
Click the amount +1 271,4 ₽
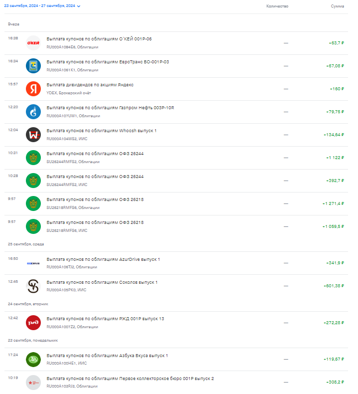coord(333,203)
